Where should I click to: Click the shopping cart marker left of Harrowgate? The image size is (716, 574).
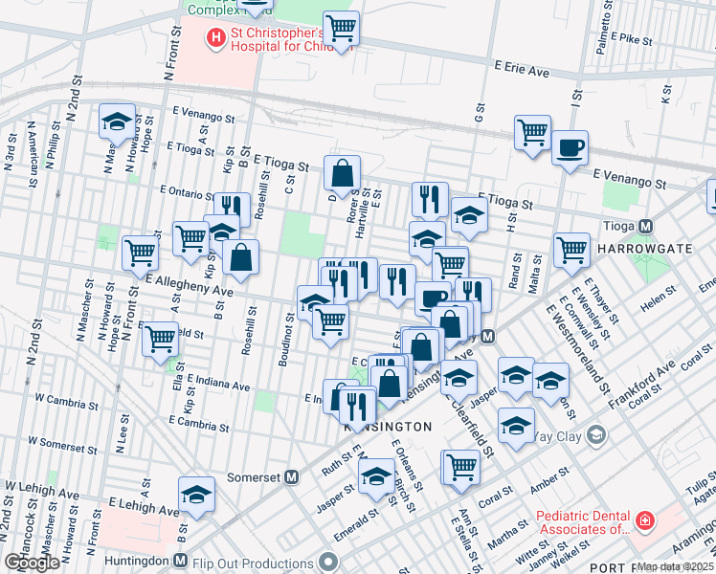click(x=571, y=250)
